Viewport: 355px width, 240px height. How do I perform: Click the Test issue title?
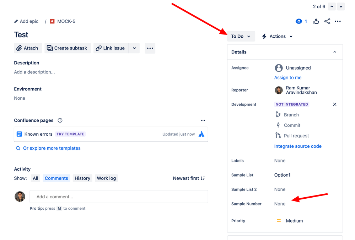click(x=21, y=35)
